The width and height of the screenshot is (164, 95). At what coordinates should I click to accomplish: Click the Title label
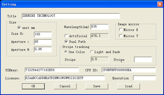pos(12,16)
